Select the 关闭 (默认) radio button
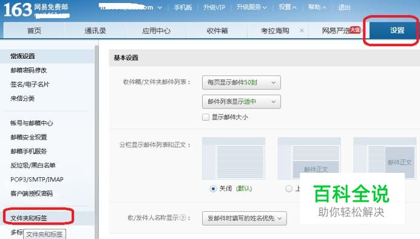 pos(213,189)
